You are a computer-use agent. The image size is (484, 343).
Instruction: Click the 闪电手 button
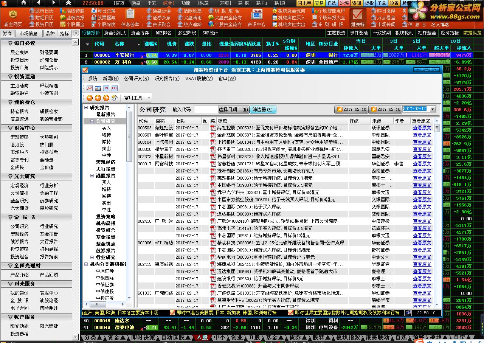click(304, 3)
